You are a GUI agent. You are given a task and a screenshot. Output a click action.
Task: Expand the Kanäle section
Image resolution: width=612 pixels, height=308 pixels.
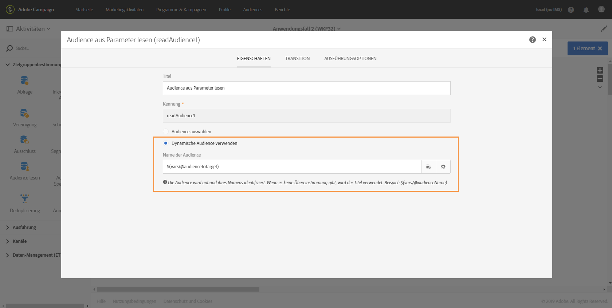[x=19, y=241]
